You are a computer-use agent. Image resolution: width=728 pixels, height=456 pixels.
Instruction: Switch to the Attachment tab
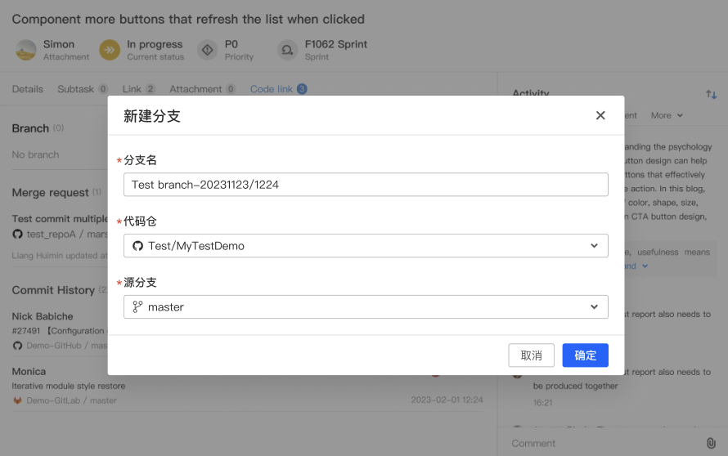[202, 89]
